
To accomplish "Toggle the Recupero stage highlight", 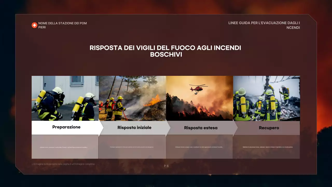I will 269,128.
